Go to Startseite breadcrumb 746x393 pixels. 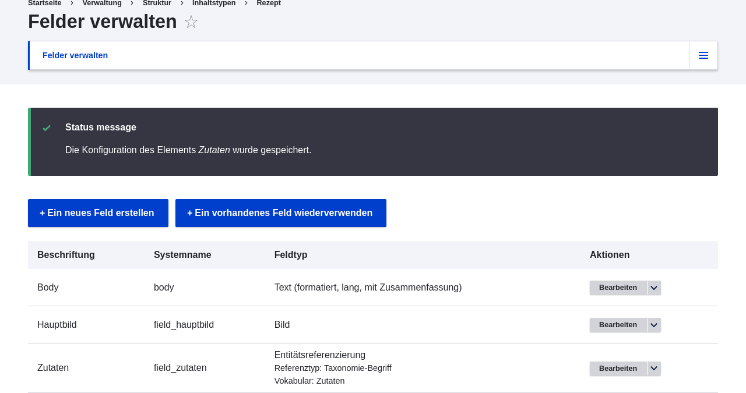click(x=44, y=3)
